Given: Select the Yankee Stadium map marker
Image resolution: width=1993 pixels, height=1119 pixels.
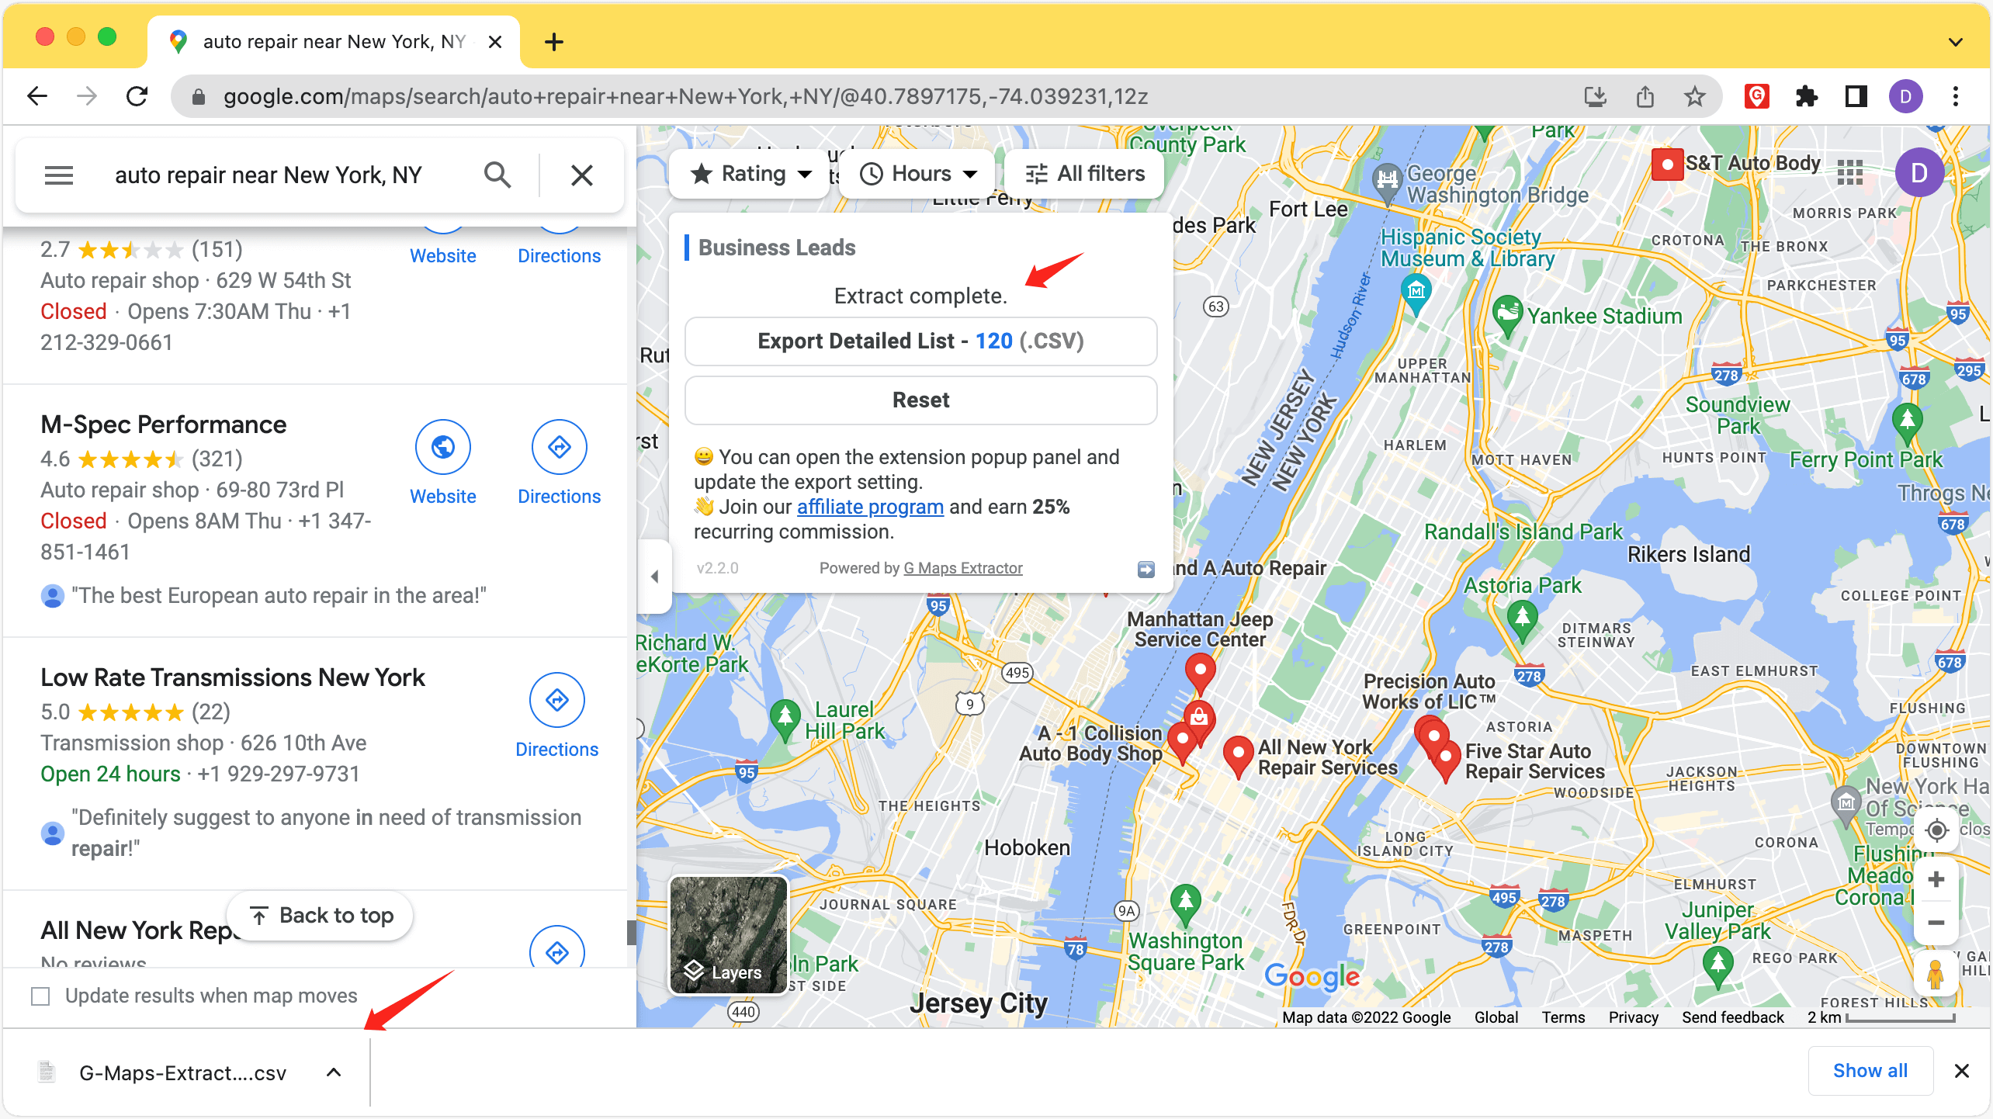Looking at the screenshot, I should point(1507,317).
